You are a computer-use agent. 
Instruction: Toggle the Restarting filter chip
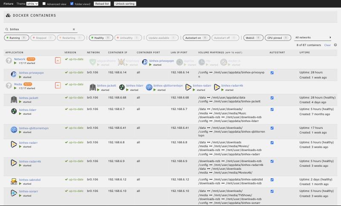click(x=71, y=38)
